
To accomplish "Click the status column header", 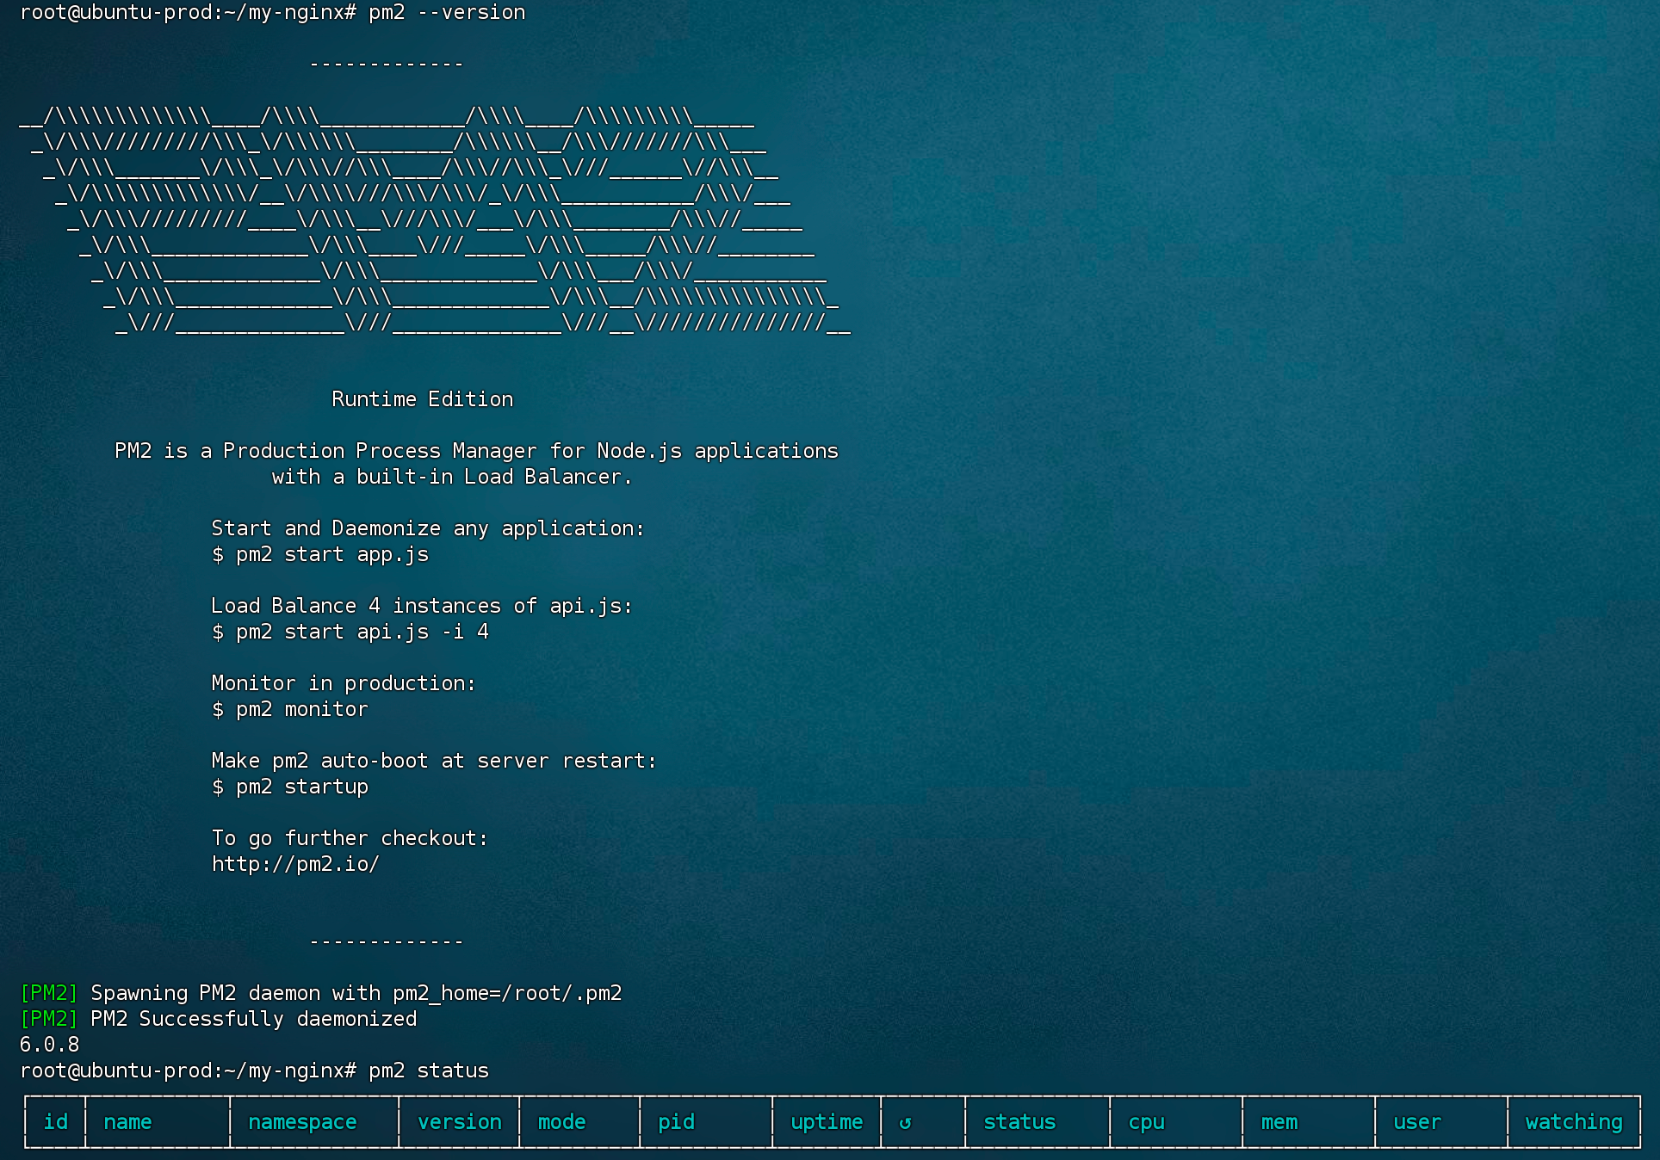I will pos(1019,1122).
